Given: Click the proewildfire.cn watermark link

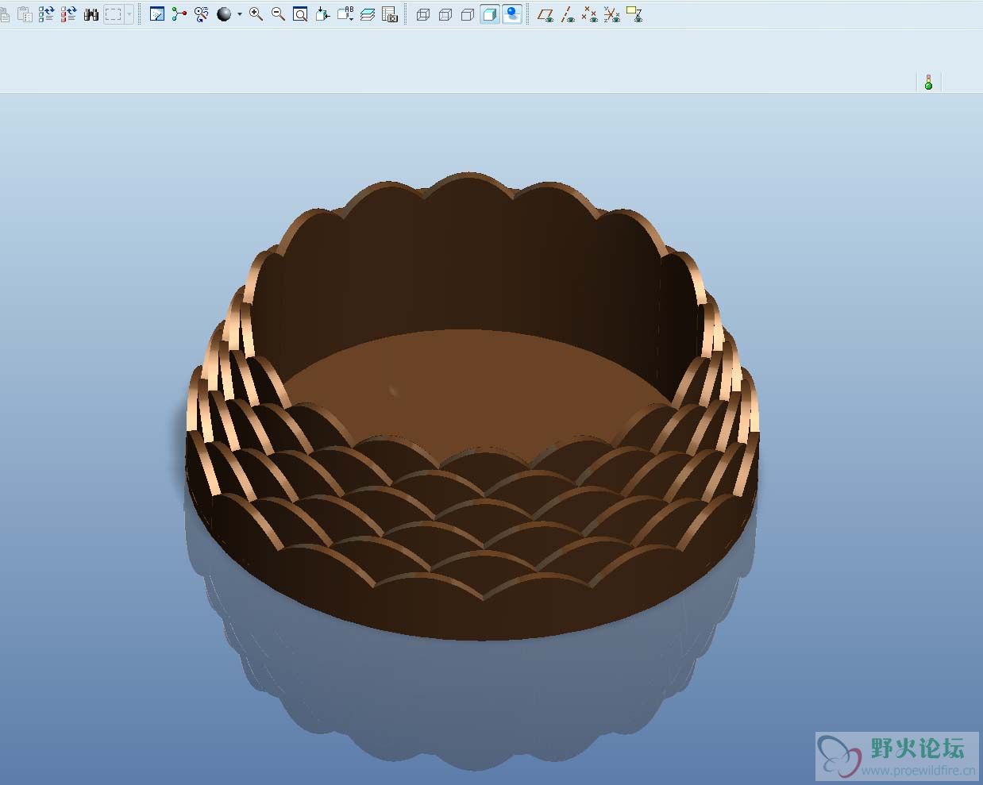Looking at the screenshot, I should click(x=918, y=771).
